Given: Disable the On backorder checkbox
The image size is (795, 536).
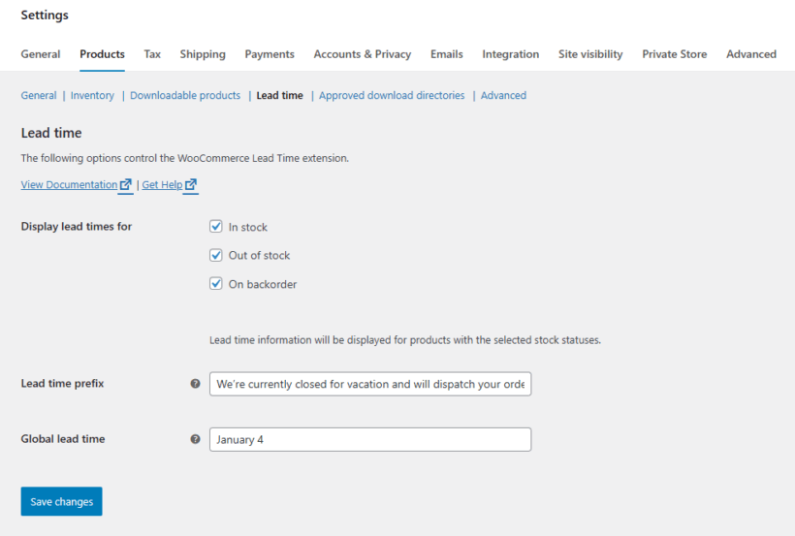Looking at the screenshot, I should pyautogui.click(x=216, y=284).
